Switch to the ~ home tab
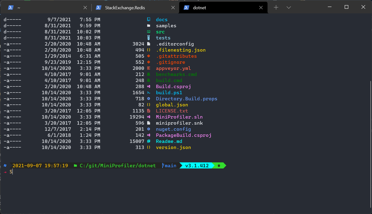The image size is (372, 214). tap(48, 7)
